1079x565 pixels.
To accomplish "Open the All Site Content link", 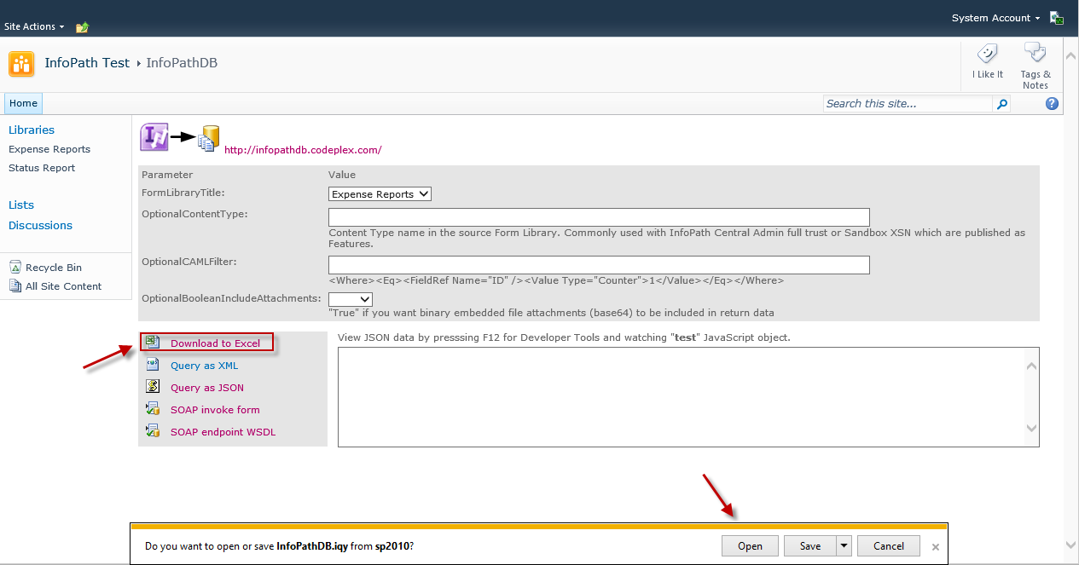I will pyautogui.click(x=63, y=286).
